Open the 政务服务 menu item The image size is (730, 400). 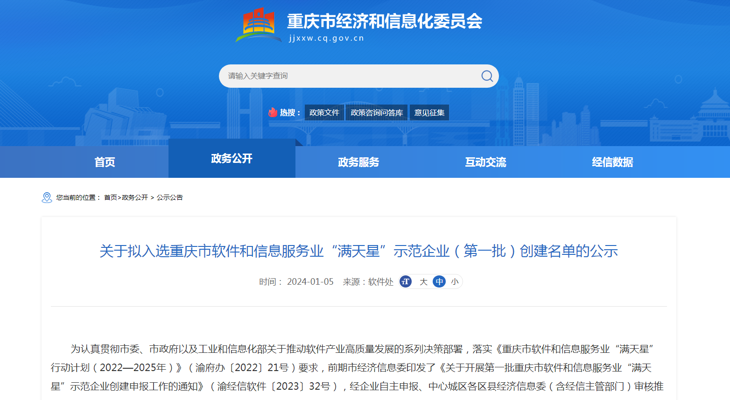pos(358,161)
